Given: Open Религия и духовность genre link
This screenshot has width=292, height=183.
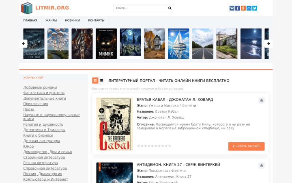Looking at the screenshot, I should click(x=43, y=124).
